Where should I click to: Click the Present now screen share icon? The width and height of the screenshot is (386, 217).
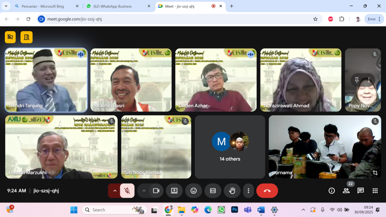coord(174,191)
